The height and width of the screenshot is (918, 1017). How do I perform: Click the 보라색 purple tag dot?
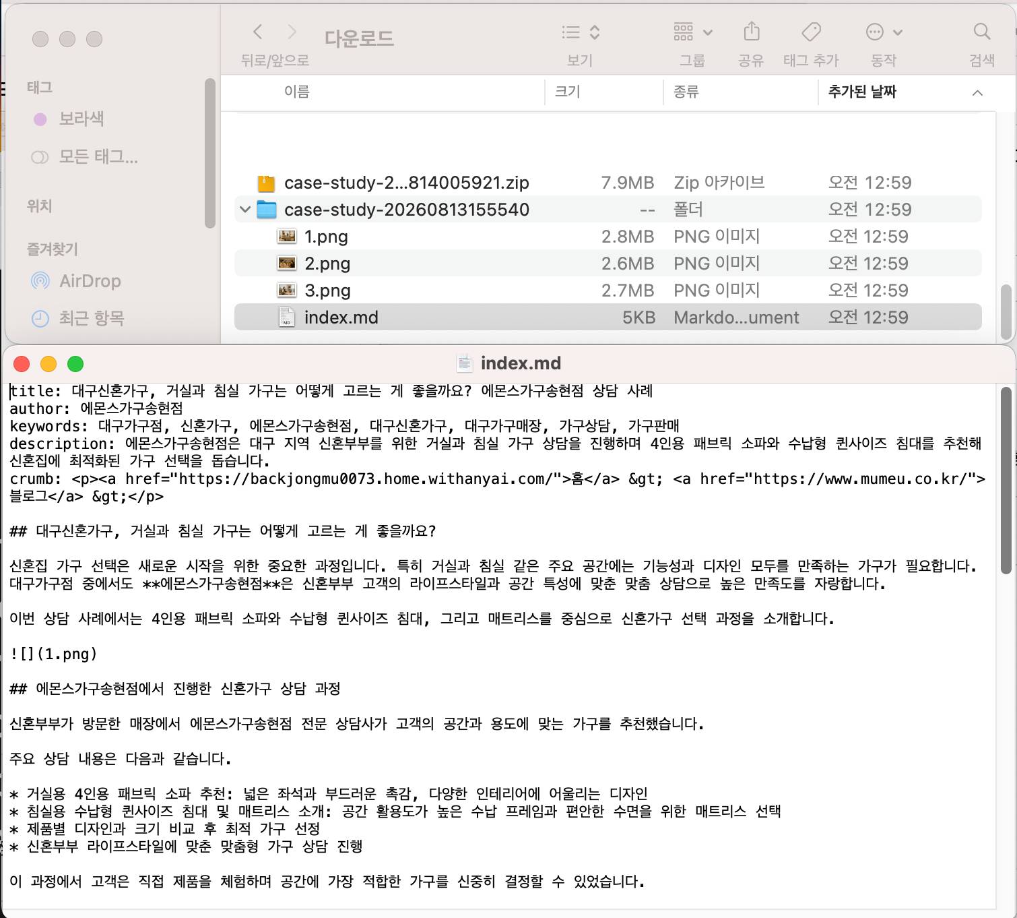(40, 119)
